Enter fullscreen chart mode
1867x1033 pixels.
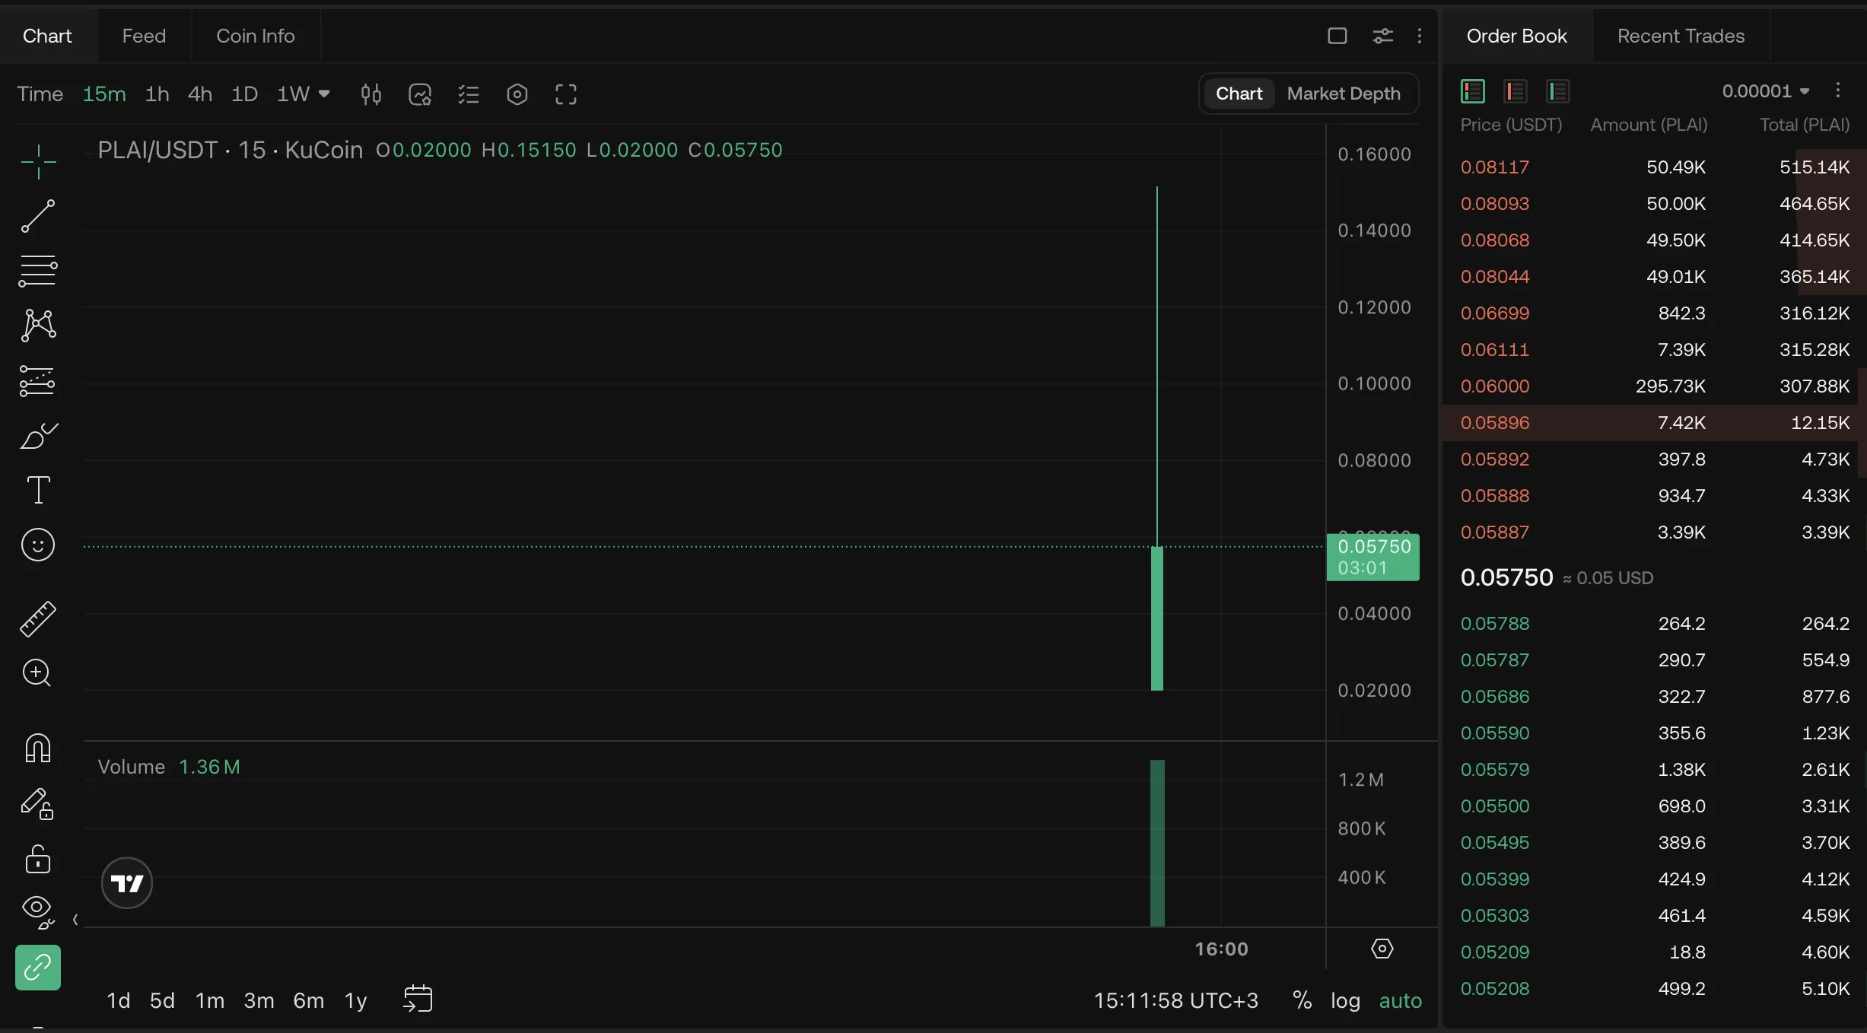click(x=565, y=94)
